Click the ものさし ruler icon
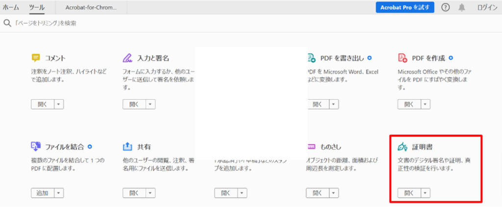502x207 pixels. (x=311, y=147)
